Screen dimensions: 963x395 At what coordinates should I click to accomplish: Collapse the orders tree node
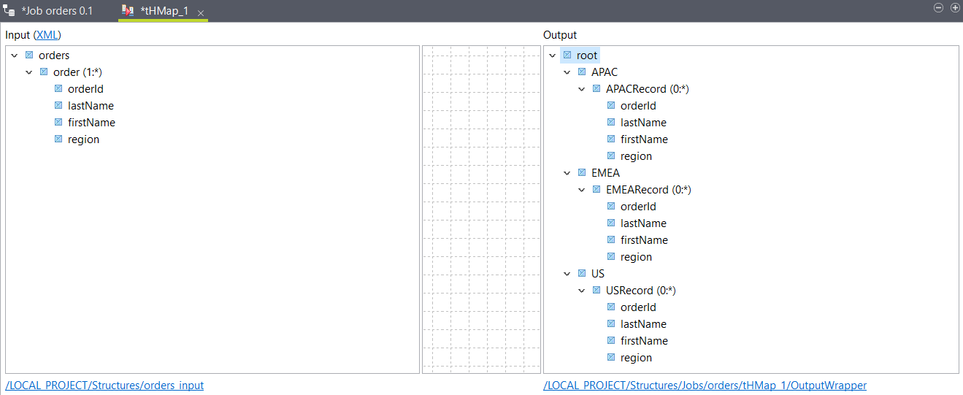tap(14, 55)
